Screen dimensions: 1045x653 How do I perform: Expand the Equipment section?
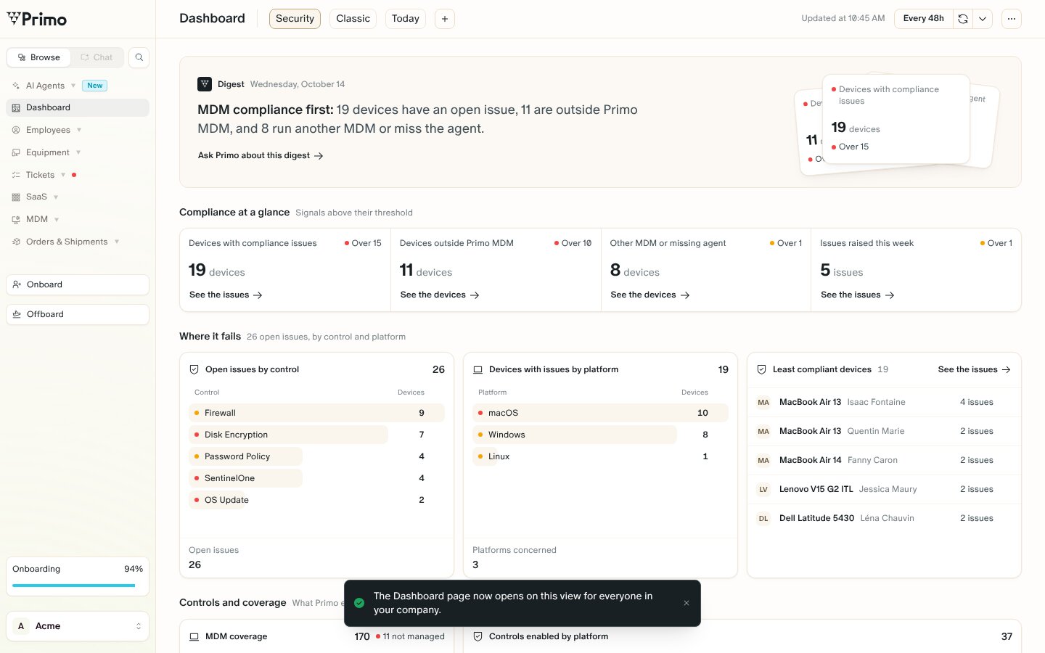click(x=78, y=152)
